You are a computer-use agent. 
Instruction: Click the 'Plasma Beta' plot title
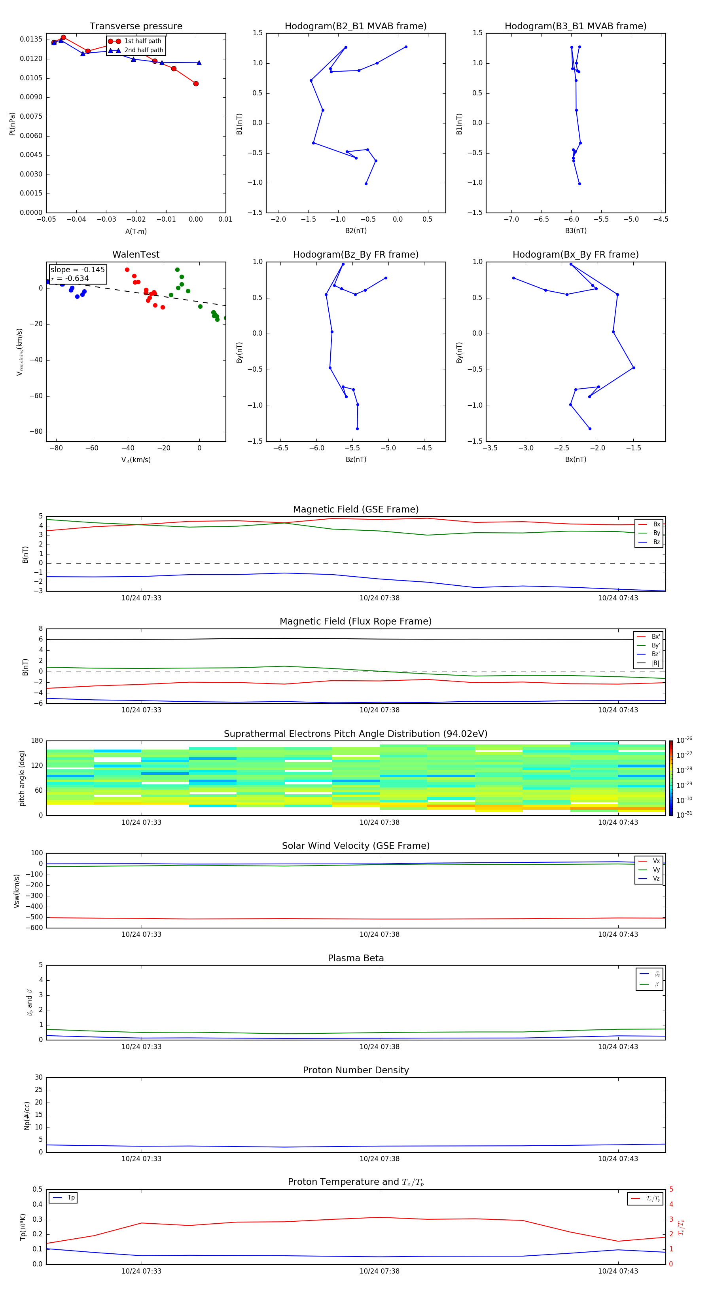356,959
